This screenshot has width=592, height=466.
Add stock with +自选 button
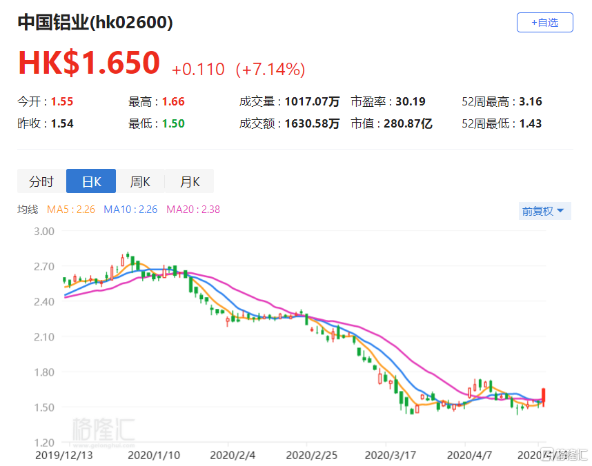pos(544,23)
